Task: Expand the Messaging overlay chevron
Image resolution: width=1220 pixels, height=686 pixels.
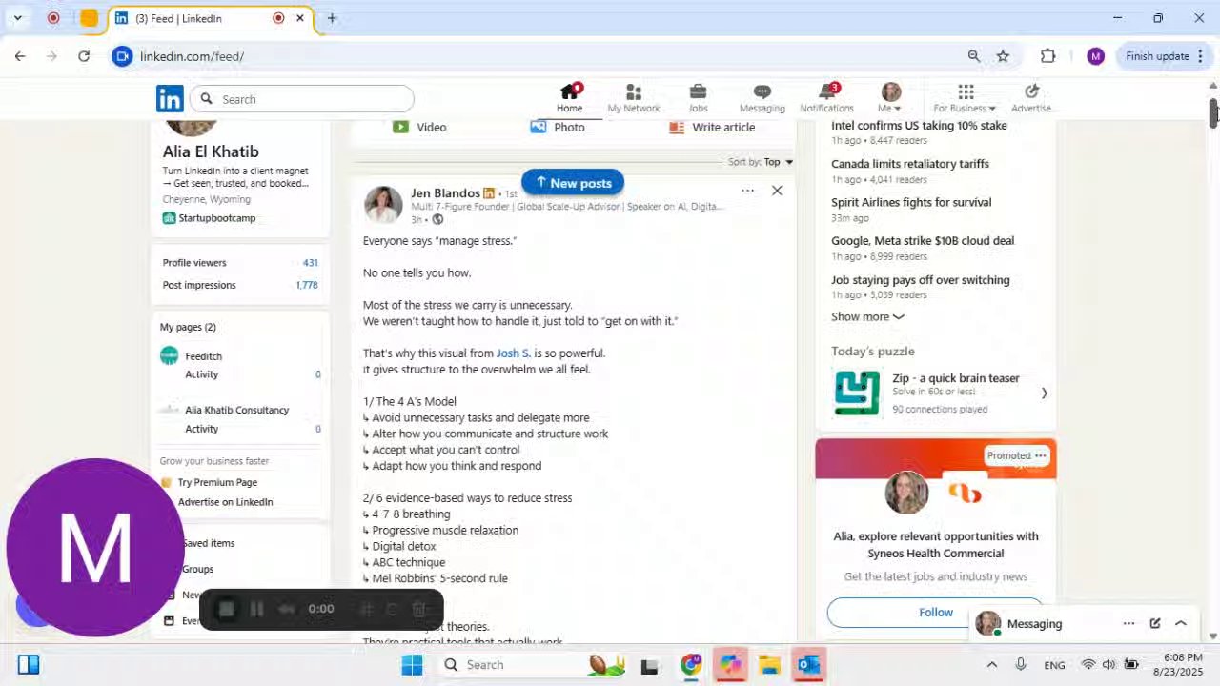Action: 1181,624
